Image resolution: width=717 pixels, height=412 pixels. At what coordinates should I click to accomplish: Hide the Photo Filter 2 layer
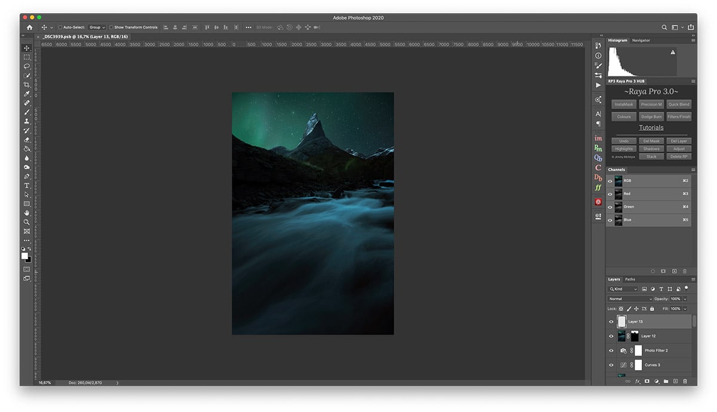[x=611, y=350]
